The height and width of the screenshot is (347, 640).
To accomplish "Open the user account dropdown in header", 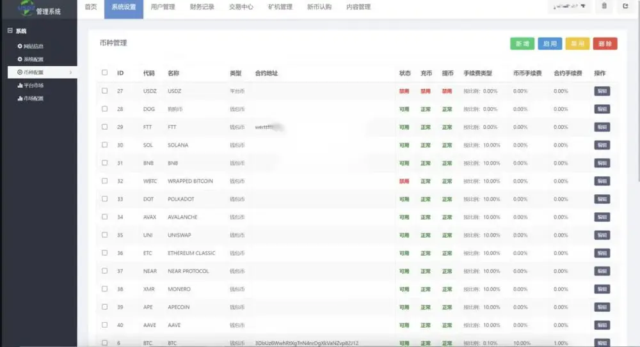I will pos(569,6).
